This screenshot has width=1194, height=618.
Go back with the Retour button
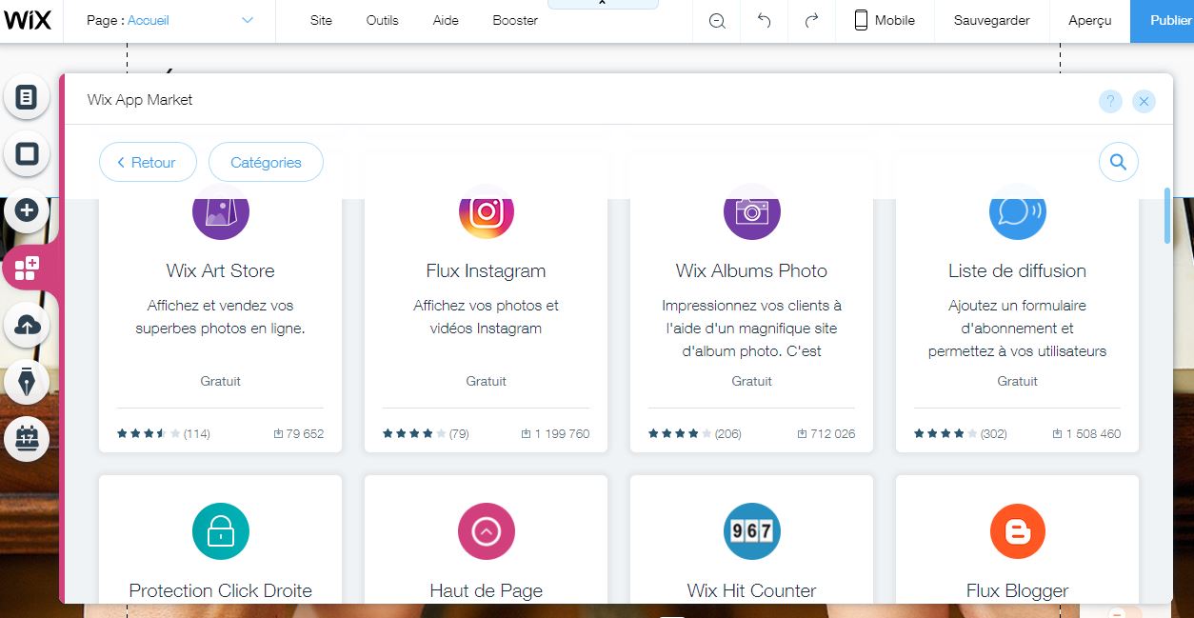tap(148, 162)
